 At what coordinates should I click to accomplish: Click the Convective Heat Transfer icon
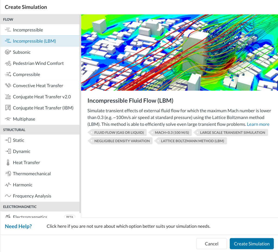tap(8, 85)
